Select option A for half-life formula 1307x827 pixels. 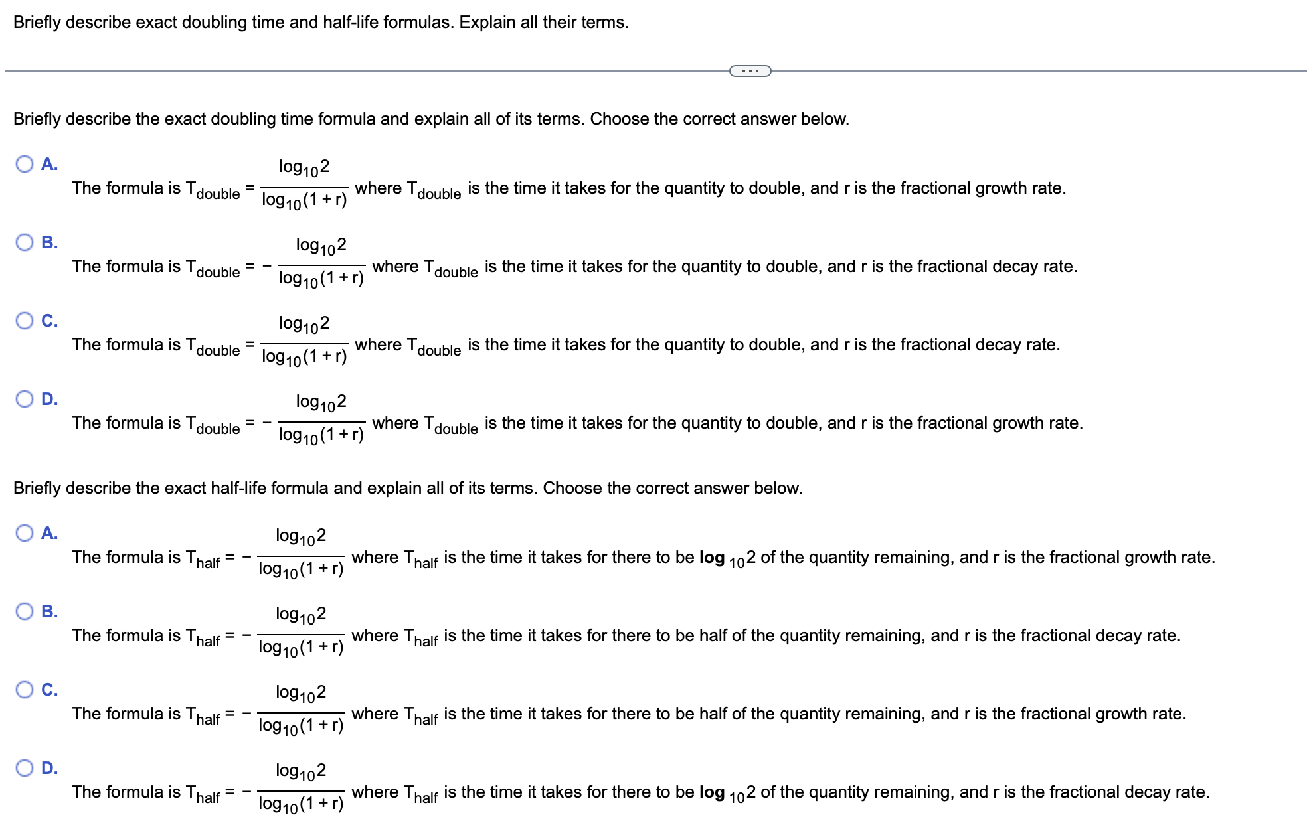[25, 533]
